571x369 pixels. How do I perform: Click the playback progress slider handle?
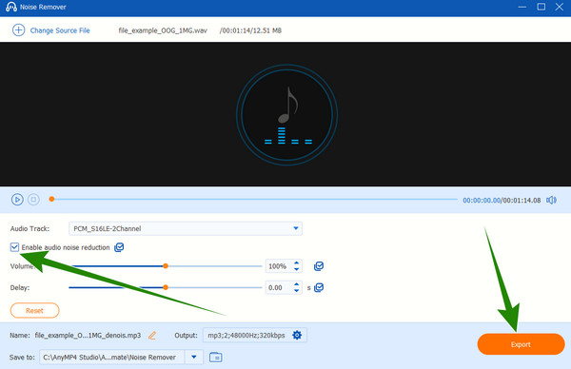(x=51, y=199)
